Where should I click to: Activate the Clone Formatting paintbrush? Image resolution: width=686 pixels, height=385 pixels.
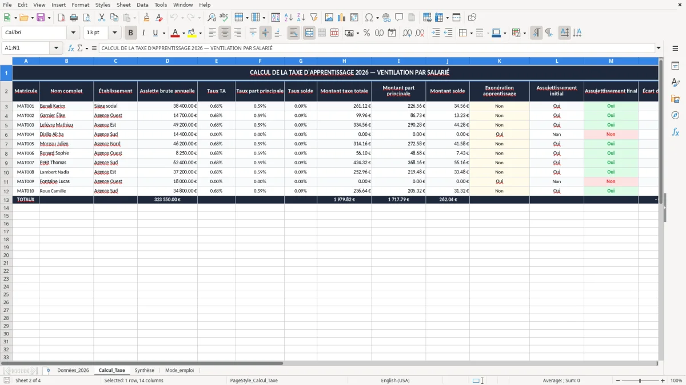(147, 18)
